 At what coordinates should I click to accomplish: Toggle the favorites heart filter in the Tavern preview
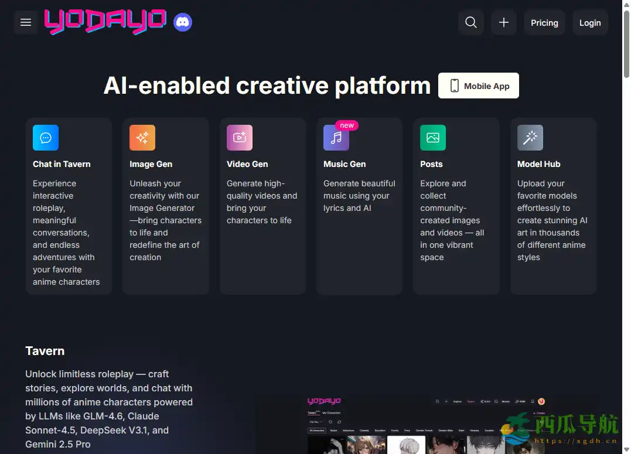click(x=330, y=422)
